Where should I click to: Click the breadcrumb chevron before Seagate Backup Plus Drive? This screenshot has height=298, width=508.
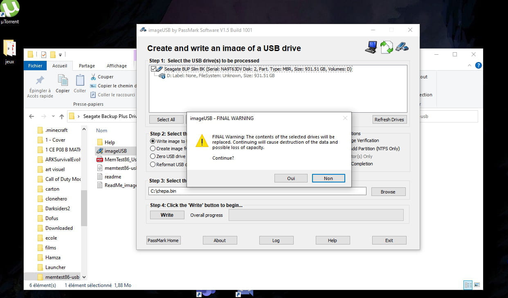(x=79, y=116)
